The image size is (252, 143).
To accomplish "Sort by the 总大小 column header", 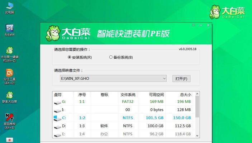I will pyautogui.click(x=186, y=95).
